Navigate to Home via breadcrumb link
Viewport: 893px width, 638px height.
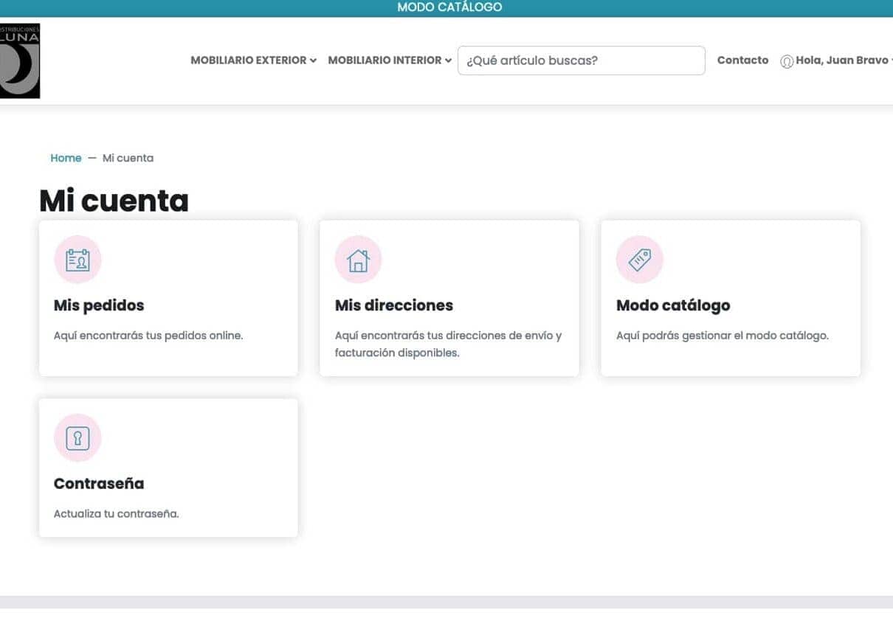[66, 158]
